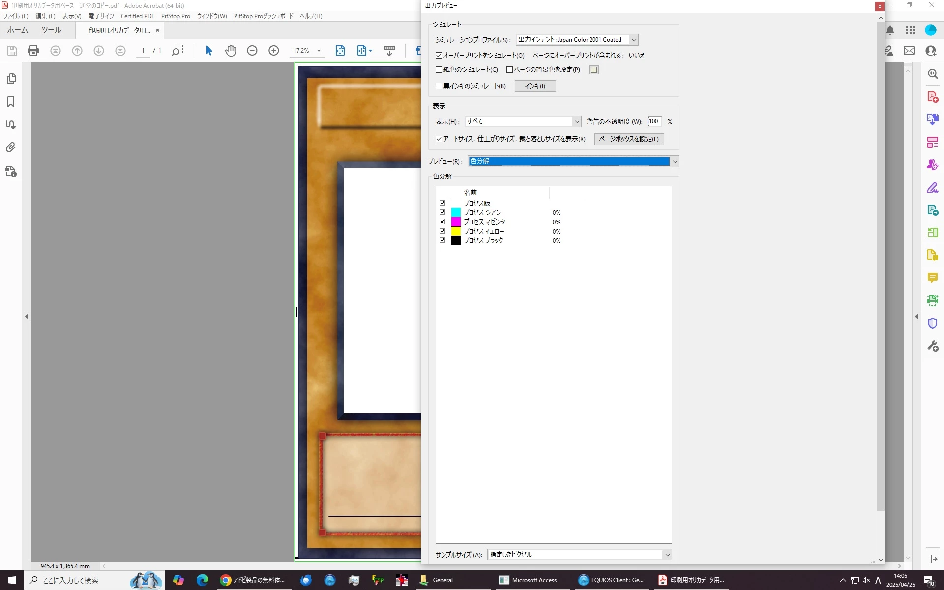
Task: Expand the simulation profile dropdown
Action: (634, 40)
